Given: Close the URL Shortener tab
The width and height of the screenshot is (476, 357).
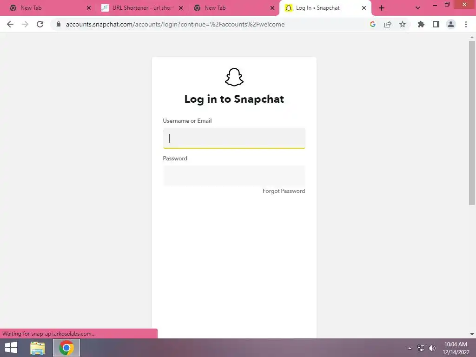Looking at the screenshot, I should (181, 8).
